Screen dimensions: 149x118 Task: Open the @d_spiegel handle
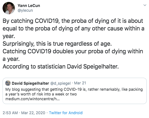tap(61, 83)
